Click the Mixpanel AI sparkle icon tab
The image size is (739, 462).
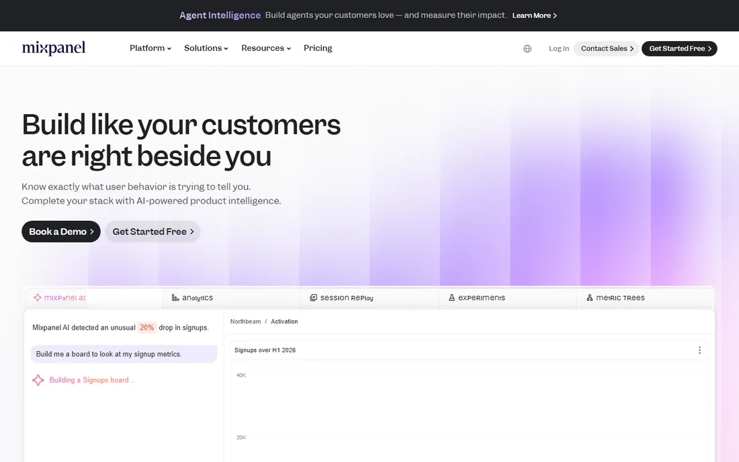click(38, 297)
